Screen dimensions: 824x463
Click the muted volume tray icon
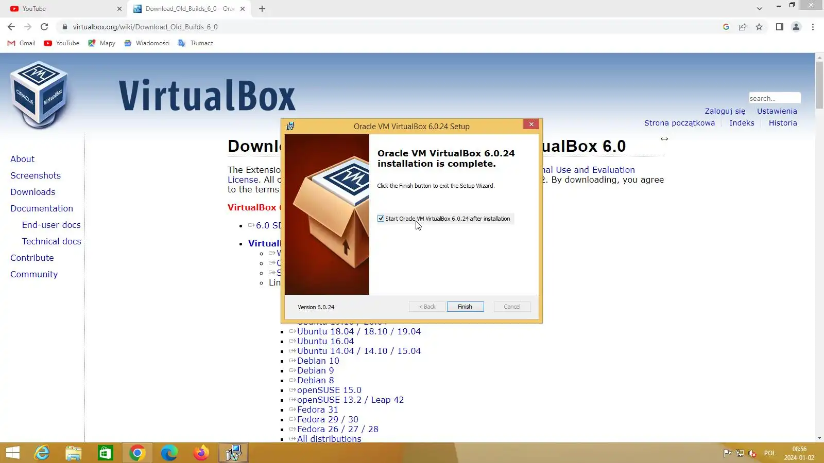(x=752, y=453)
